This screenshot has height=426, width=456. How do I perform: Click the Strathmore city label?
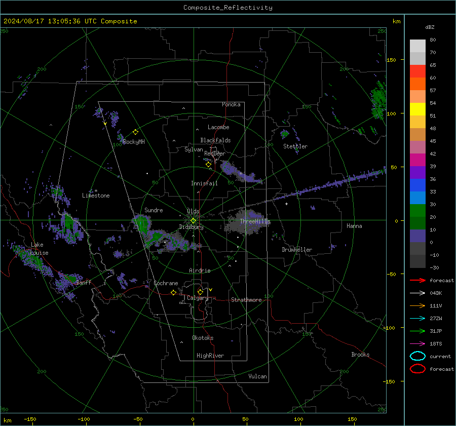(x=246, y=300)
